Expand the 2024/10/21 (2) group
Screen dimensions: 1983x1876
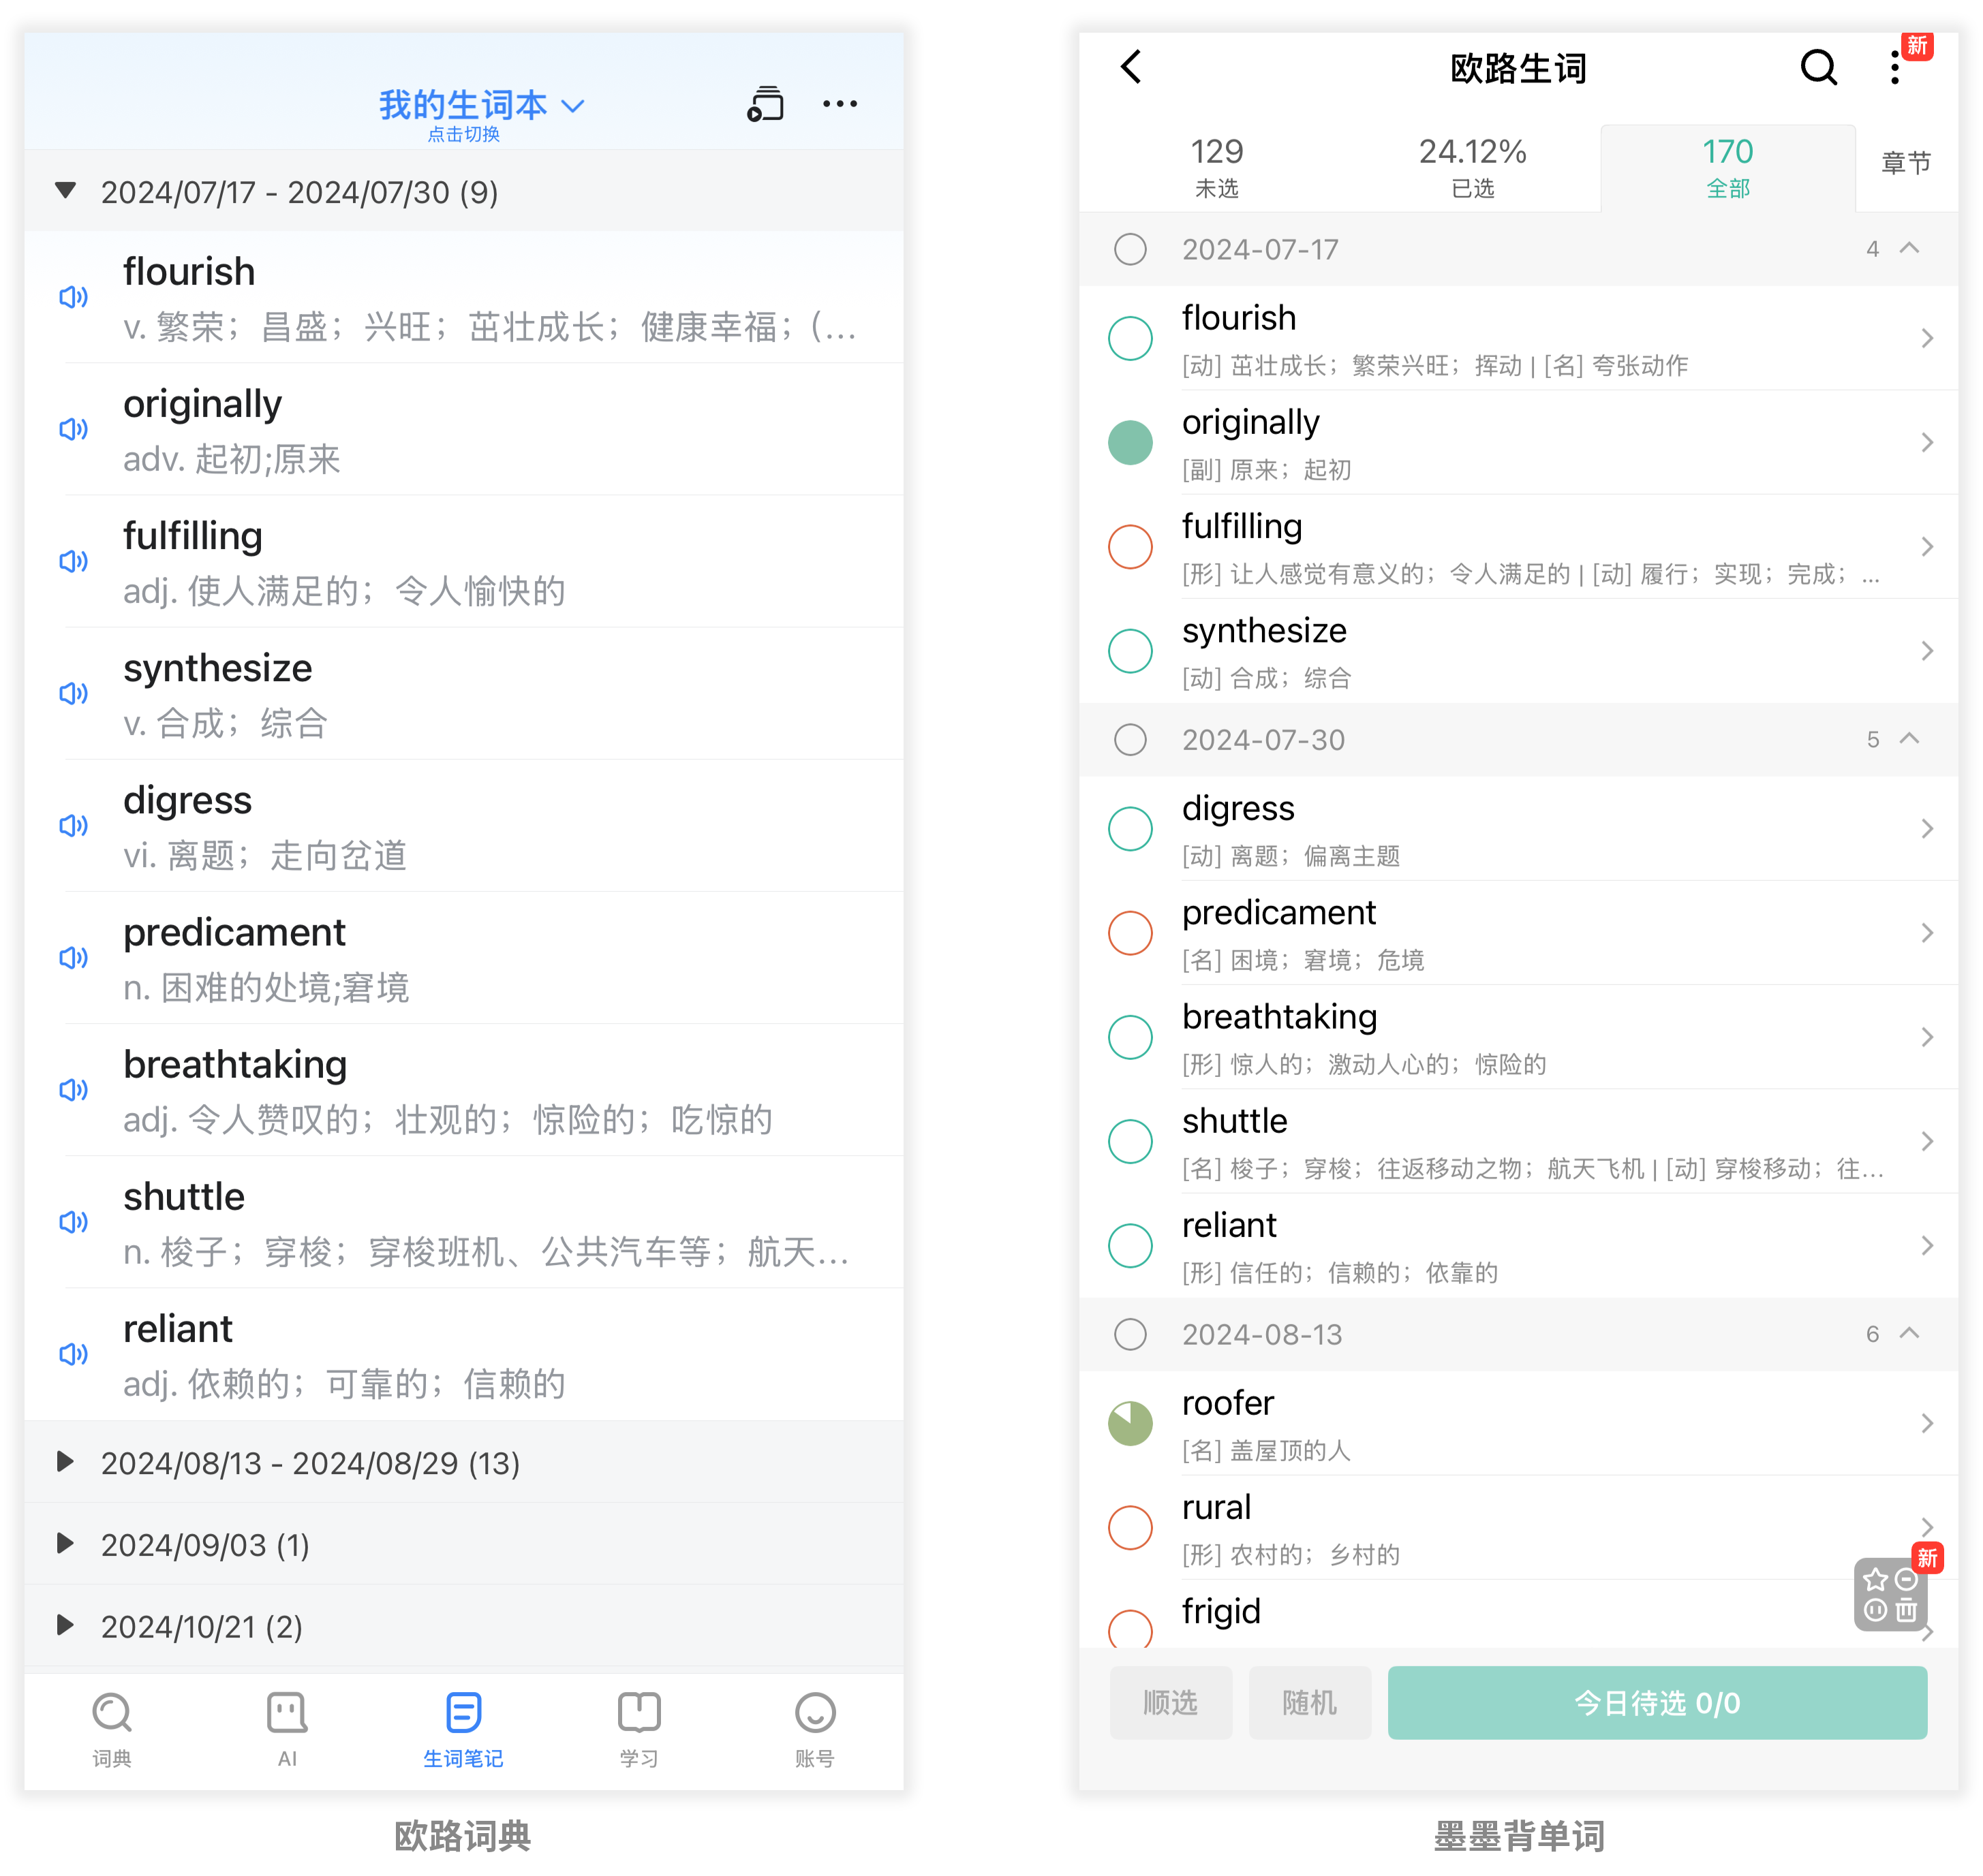(x=65, y=1626)
